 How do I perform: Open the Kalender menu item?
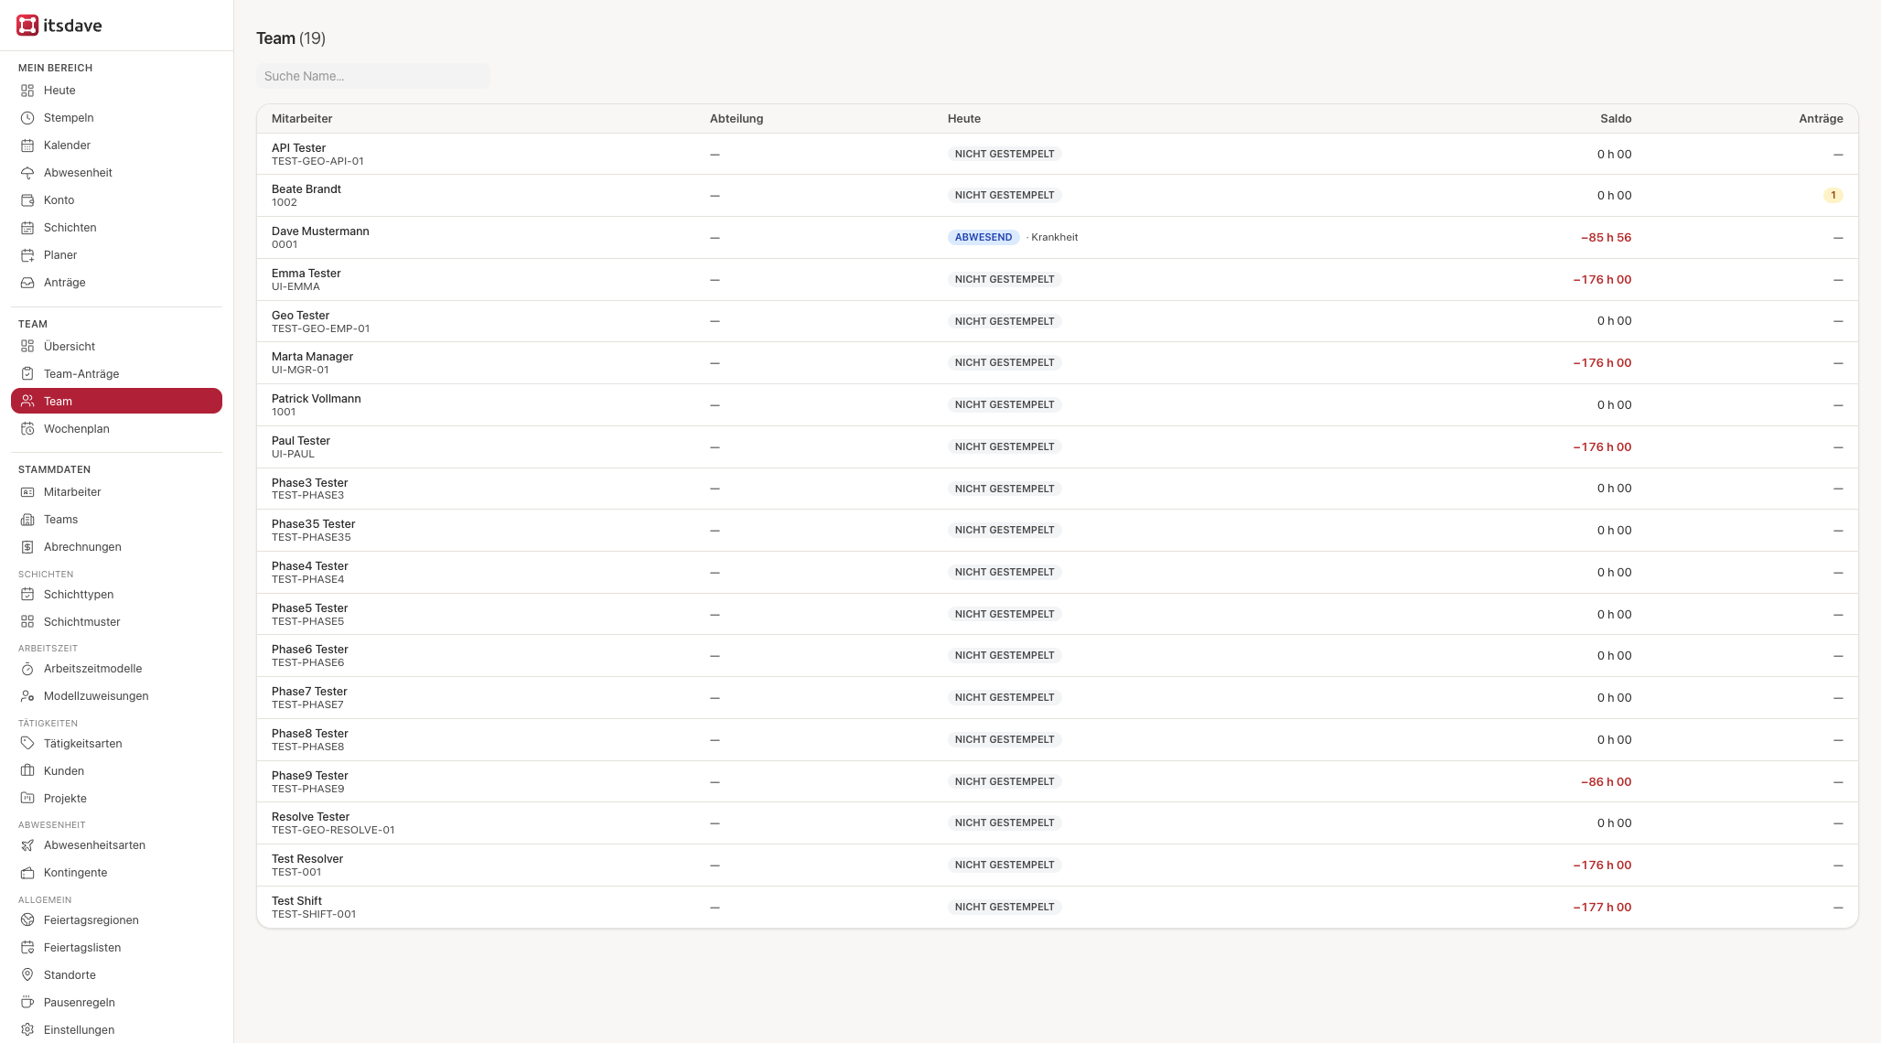(116, 145)
